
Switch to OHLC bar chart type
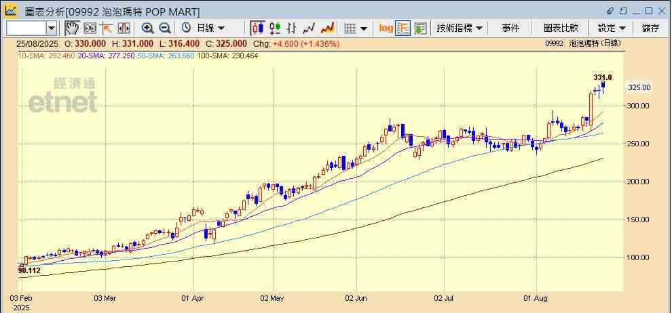point(292,28)
